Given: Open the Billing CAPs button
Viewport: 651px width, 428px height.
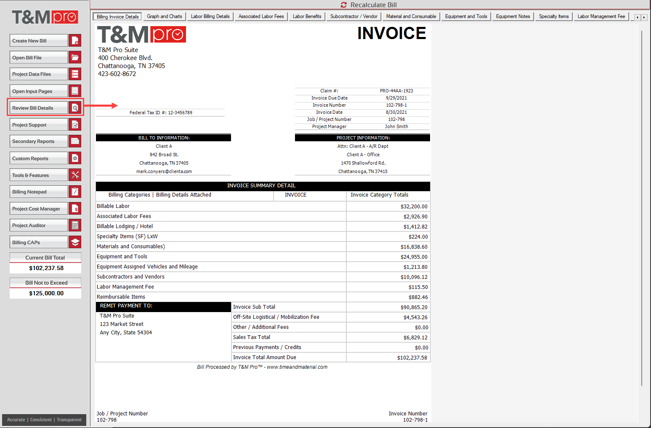Looking at the screenshot, I should [x=39, y=242].
